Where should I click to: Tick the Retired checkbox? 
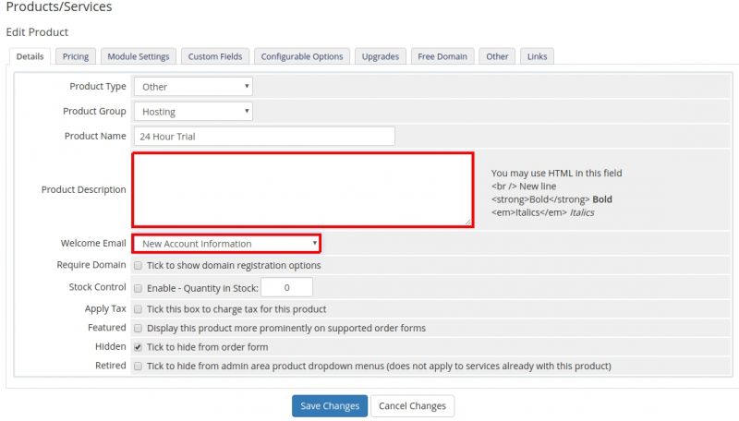point(138,367)
